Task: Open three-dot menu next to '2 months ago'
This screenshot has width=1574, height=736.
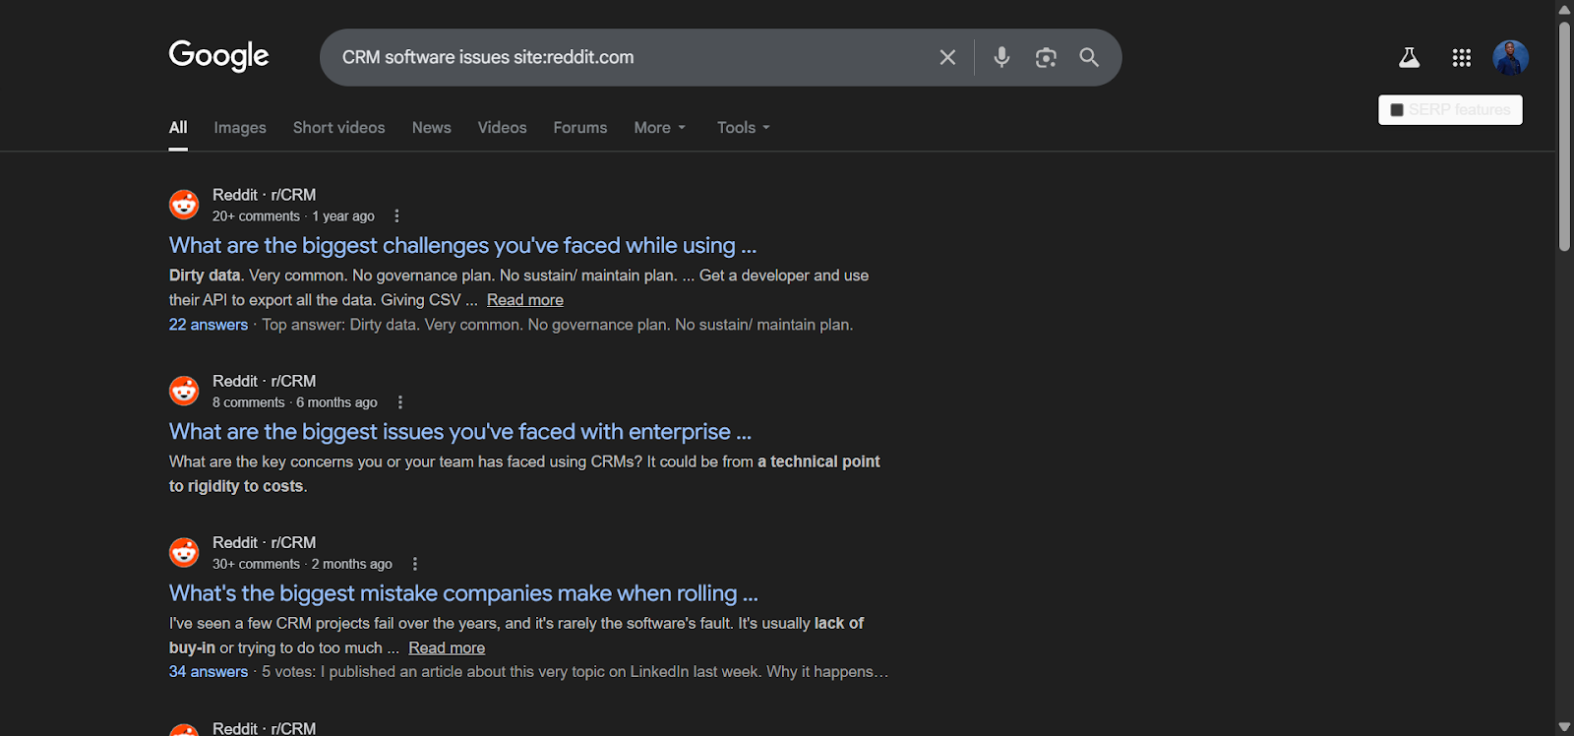Action: [414, 564]
